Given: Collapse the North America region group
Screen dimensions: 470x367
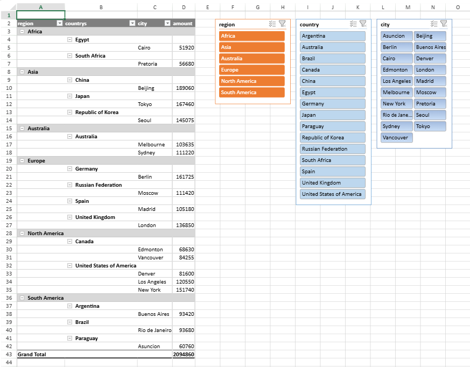Looking at the screenshot, I should pos(22,234).
